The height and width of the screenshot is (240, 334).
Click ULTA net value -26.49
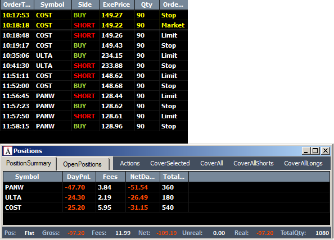(138, 197)
